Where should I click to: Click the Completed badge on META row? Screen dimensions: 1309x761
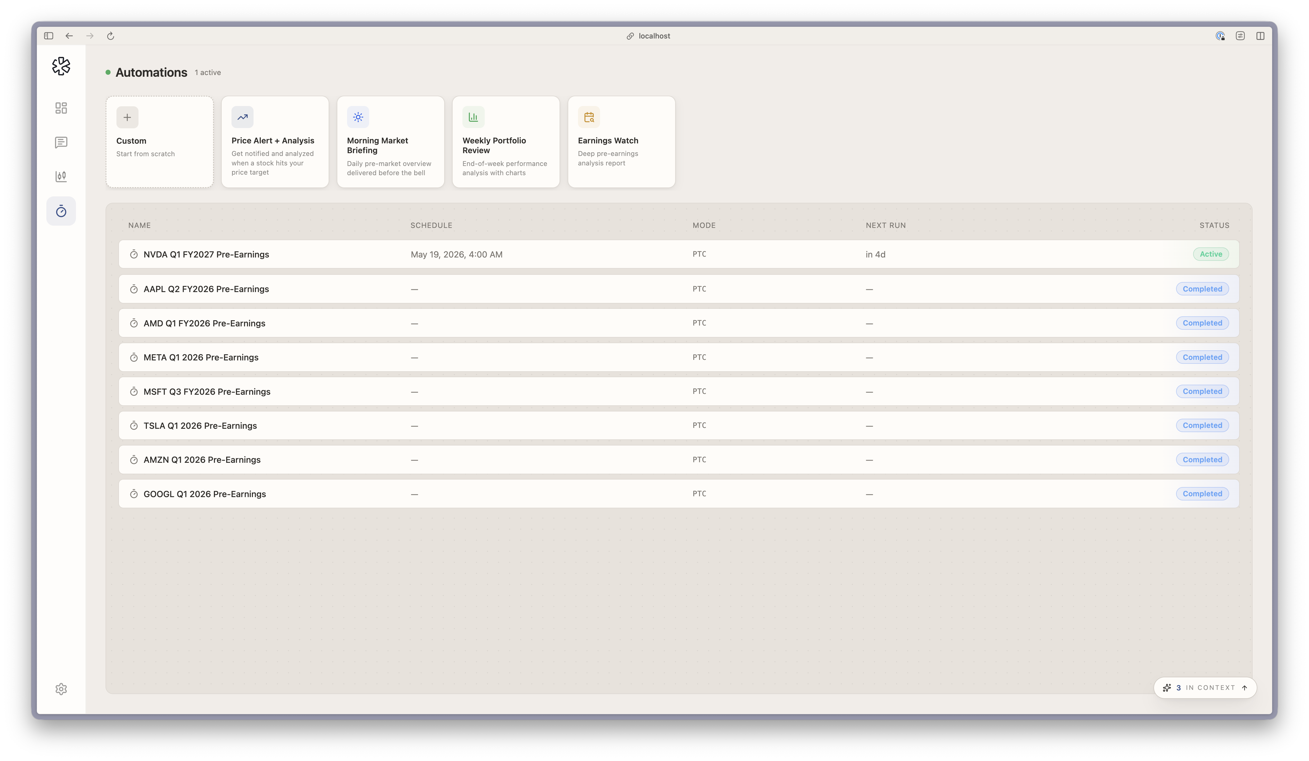[x=1203, y=357]
